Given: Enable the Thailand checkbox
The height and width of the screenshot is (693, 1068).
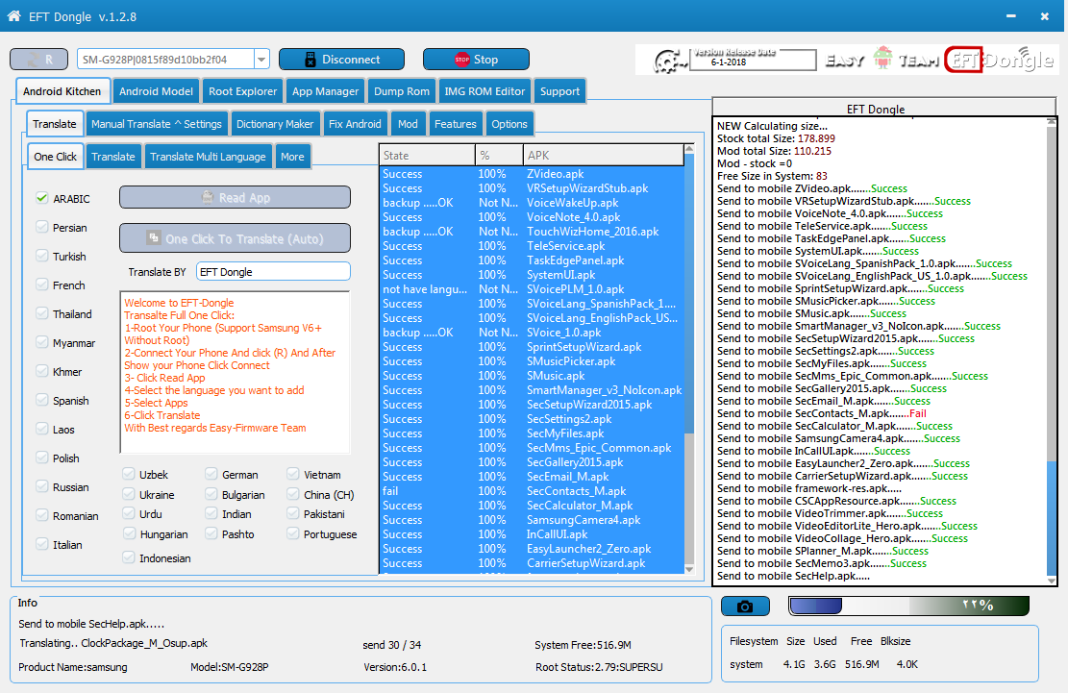Looking at the screenshot, I should [41, 313].
